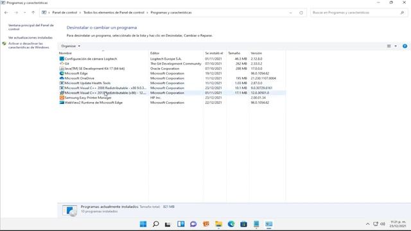Sort by the Se instaló el column
The height and width of the screenshot is (231, 411).
tap(214, 53)
